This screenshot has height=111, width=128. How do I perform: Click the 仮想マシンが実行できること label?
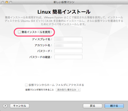[x=39, y=90]
